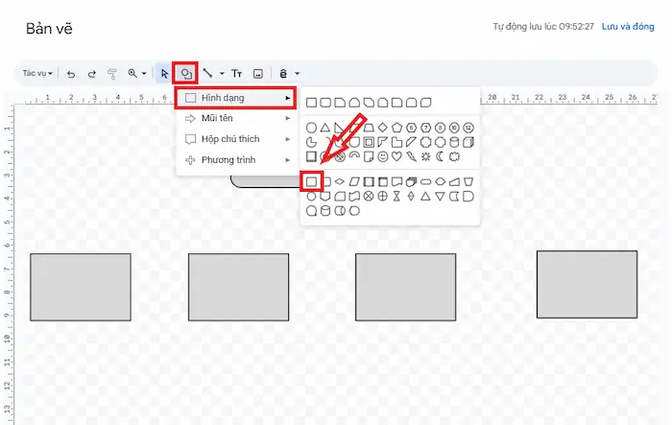Screen dimensions: 672x425
Task: Select the rightmost gray rectangle on canvas
Action: click(588, 285)
